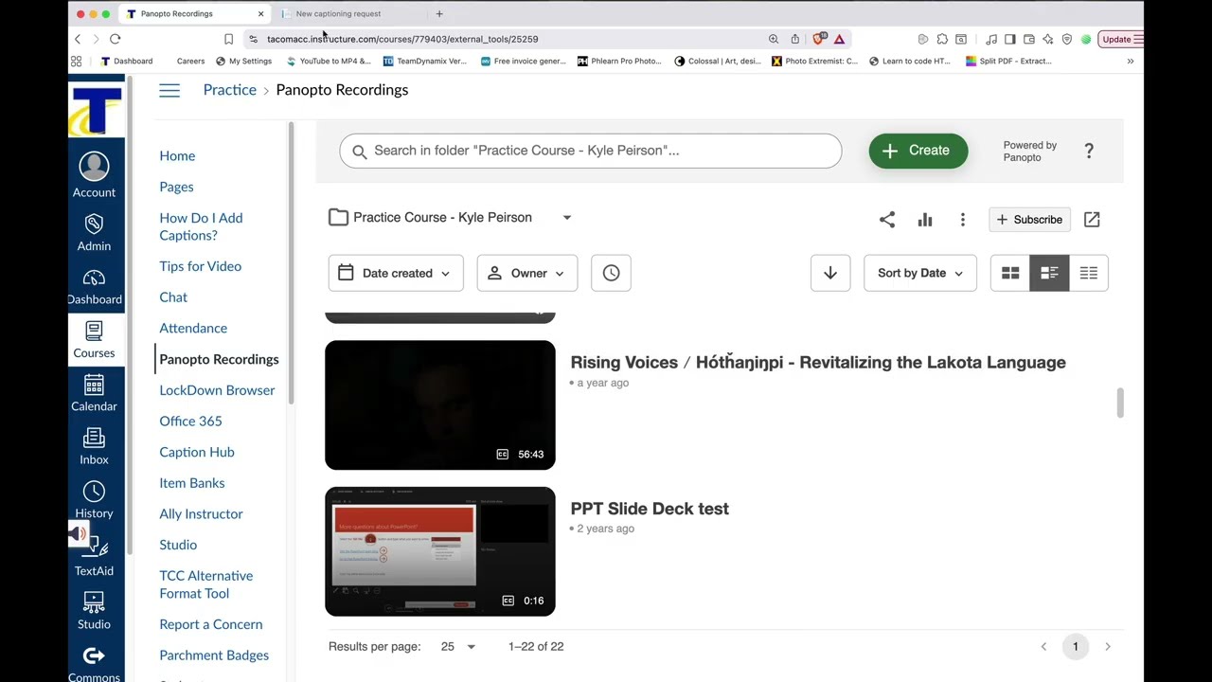Go back in browser history
This screenshot has width=1212, height=682.
tap(78, 39)
